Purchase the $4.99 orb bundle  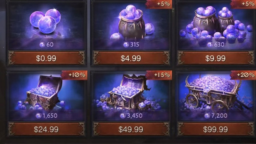(131, 58)
